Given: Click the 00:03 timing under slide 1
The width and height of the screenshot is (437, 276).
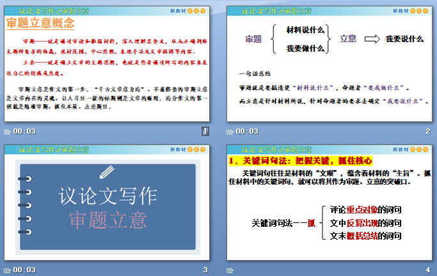Looking at the screenshot, I should (24, 131).
